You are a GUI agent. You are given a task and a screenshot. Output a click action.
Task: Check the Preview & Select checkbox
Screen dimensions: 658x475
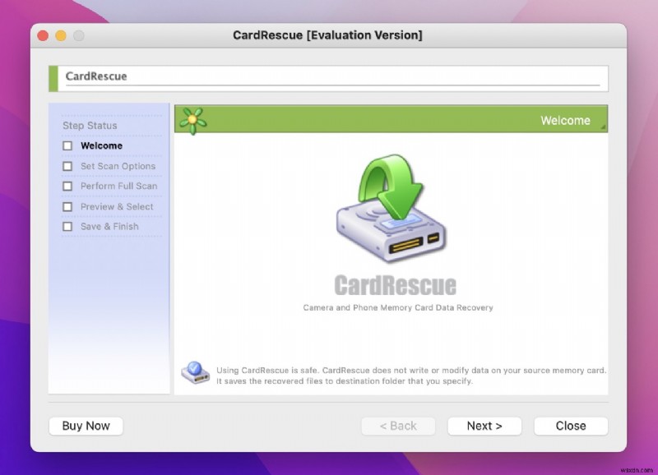point(67,206)
